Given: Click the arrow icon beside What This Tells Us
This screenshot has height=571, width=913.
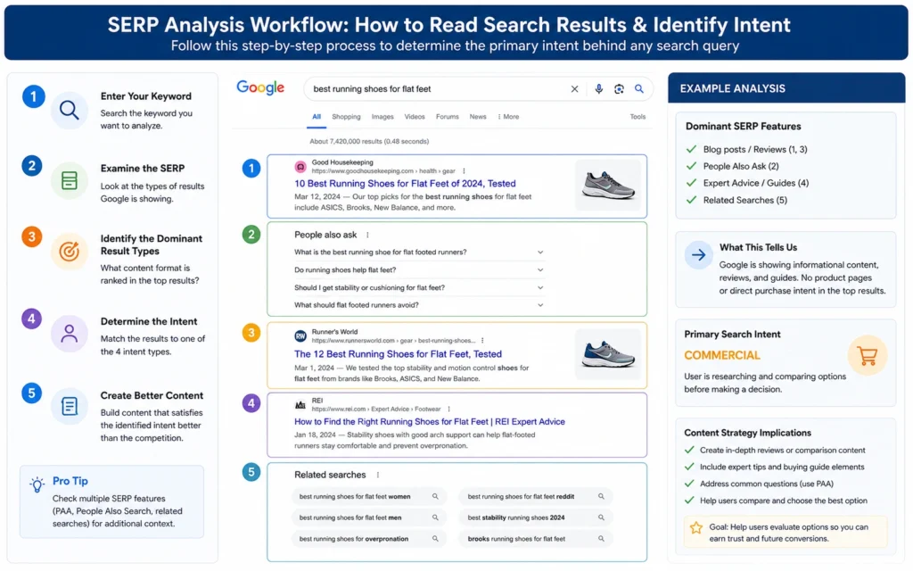Looking at the screenshot, I should tap(699, 255).
